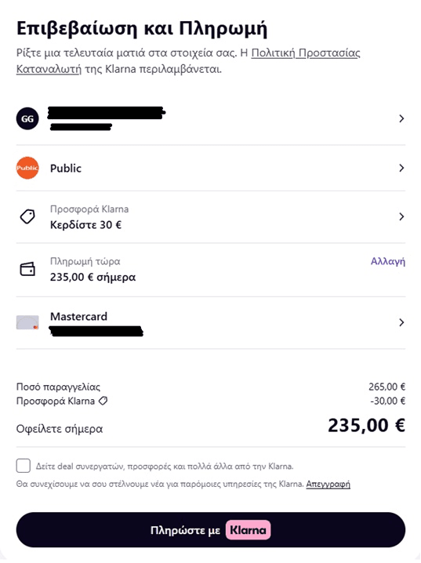The image size is (421, 563).
Task: Click the Αλλαγή link to change payment
Action: (388, 261)
